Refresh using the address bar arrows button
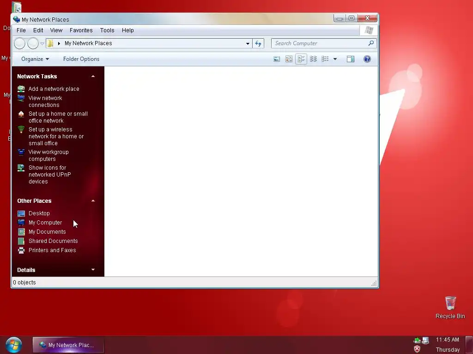 pos(258,43)
